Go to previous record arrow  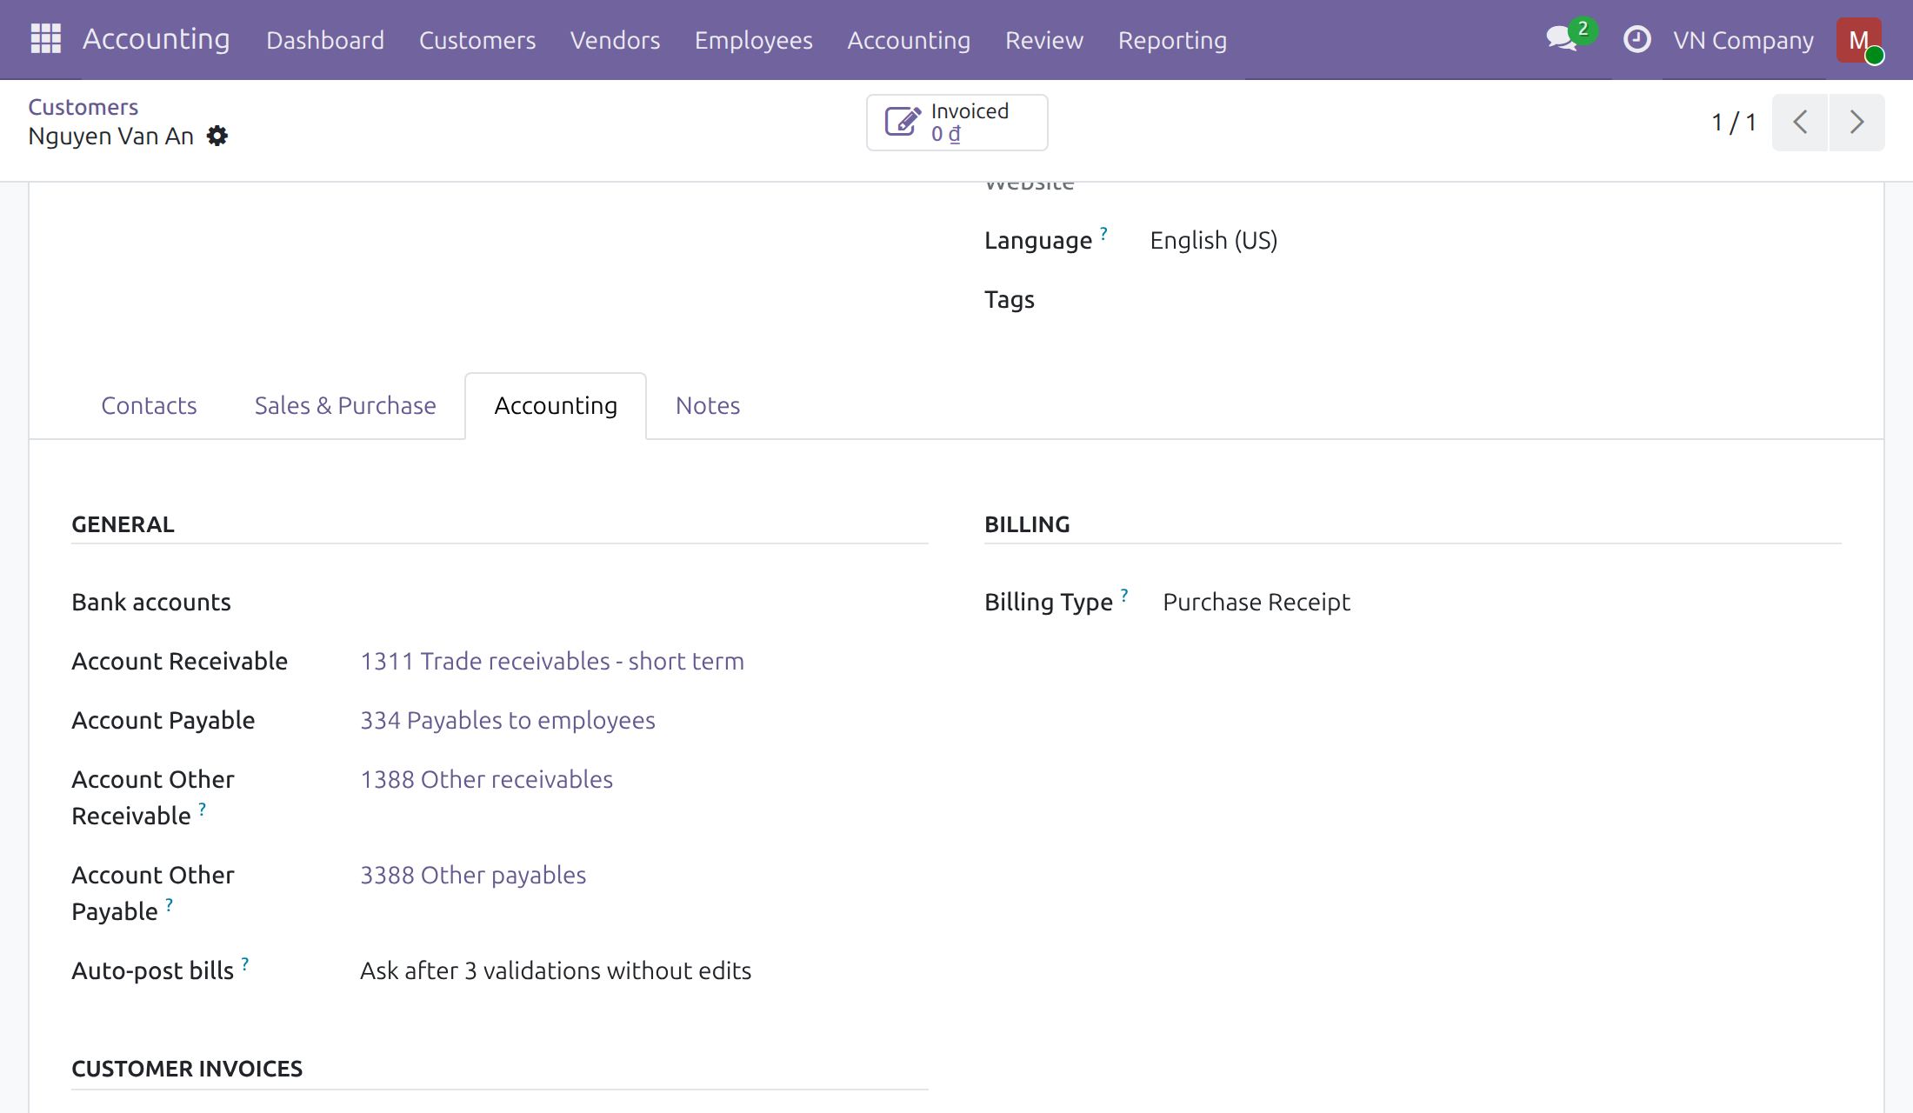pyautogui.click(x=1800, y=122)
